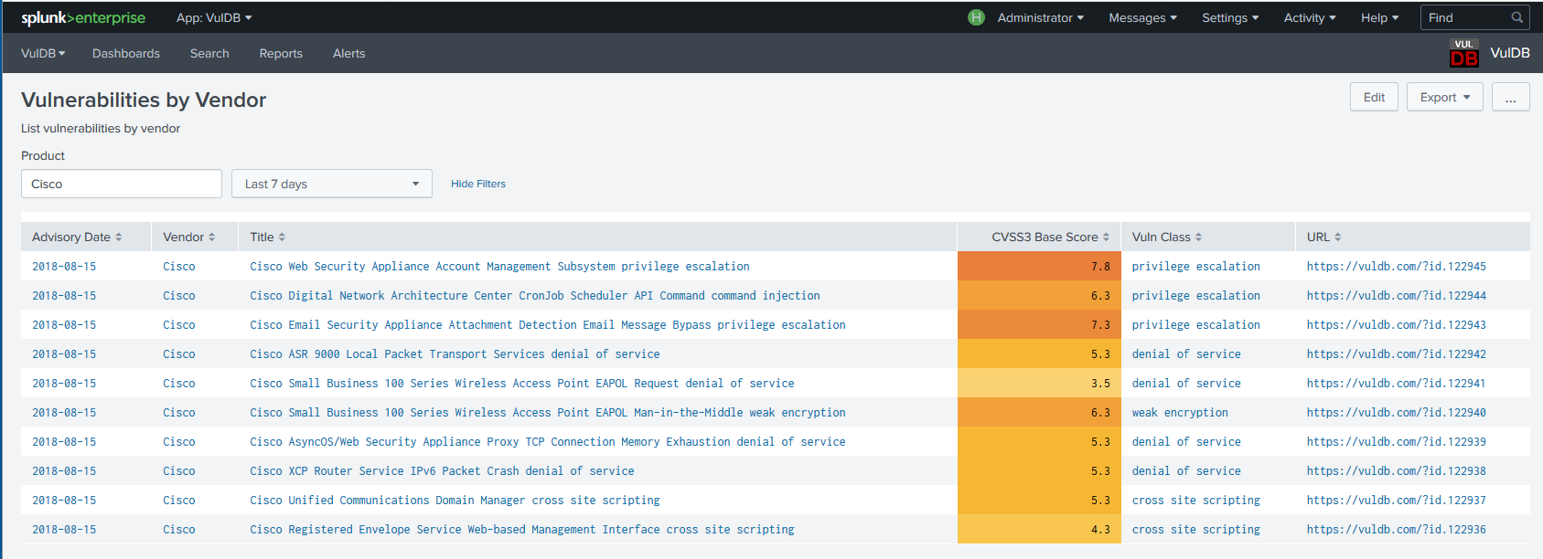Viewport: 1543px width, 559px height.
Task: Click the Product input field containing Cisco
Action: (122, 184)
